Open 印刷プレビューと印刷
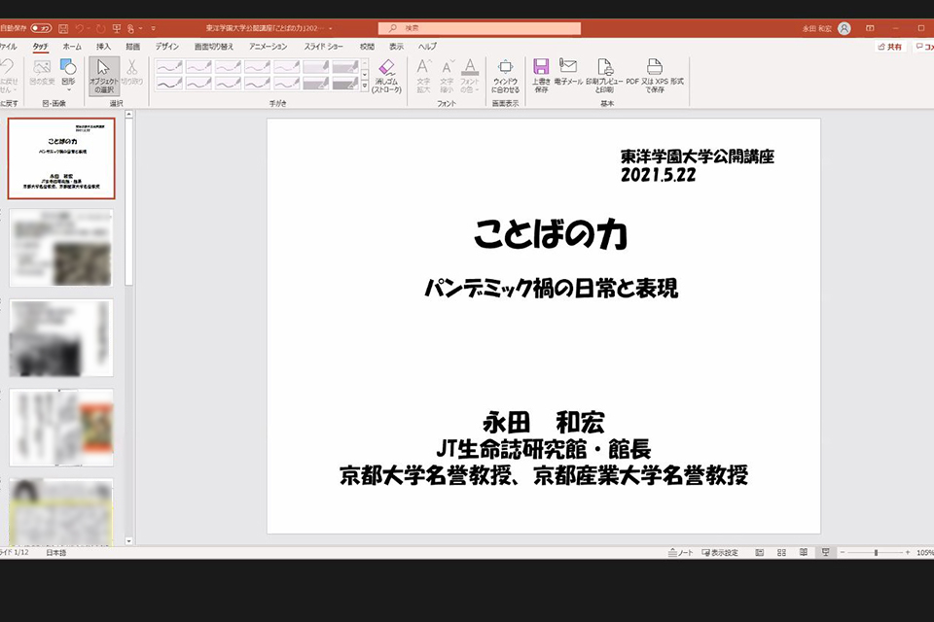The width and height of the screenshot is (934, 622). click(604, 76)
